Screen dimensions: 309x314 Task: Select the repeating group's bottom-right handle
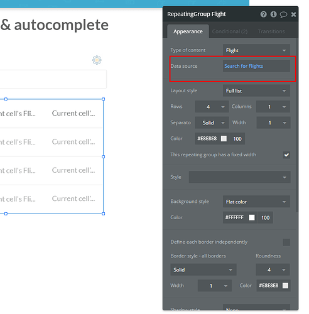click(x=103, y=214)
